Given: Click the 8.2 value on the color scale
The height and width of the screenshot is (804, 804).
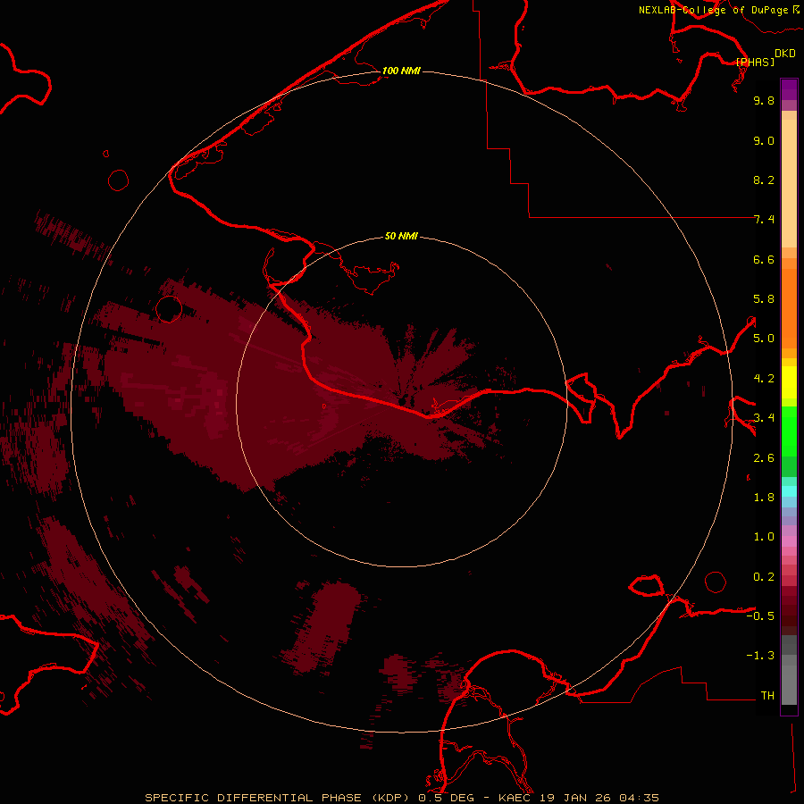Looking at the screenshot, I should (x=764, y=180).
